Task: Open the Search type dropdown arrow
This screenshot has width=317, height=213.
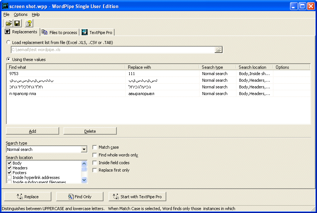Action: point(84,149)
